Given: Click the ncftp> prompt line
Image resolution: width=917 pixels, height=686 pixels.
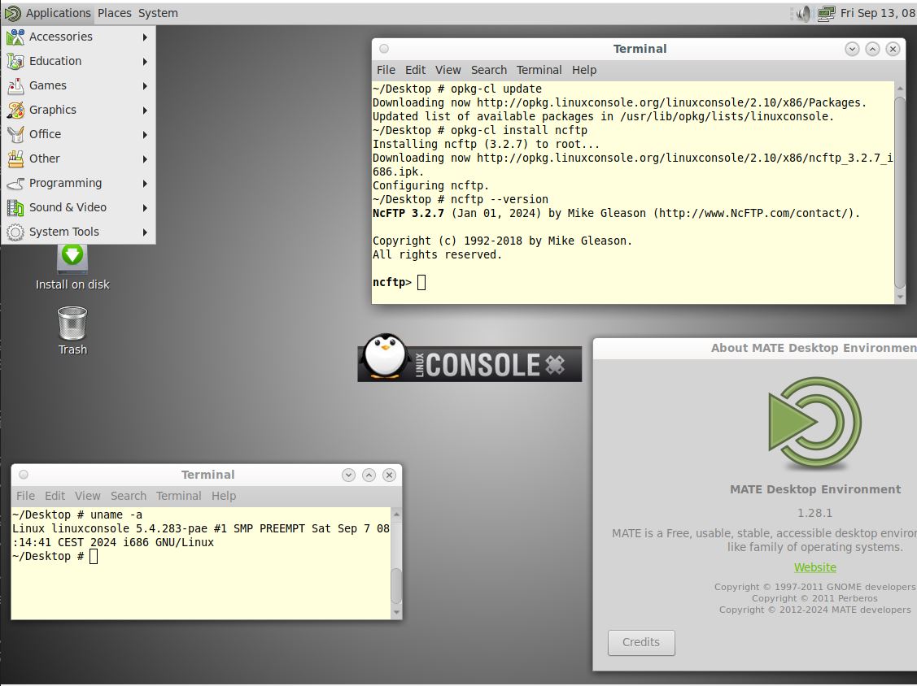Looking at the screenshot, I should pyautogui.click(x=400, y=283).
